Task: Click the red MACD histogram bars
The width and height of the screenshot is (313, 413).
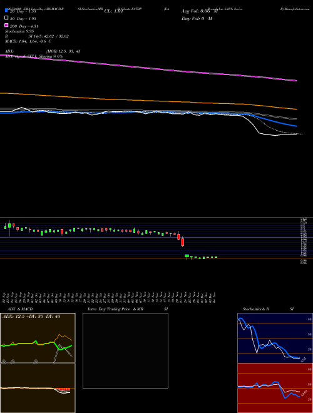Action: 64,389
